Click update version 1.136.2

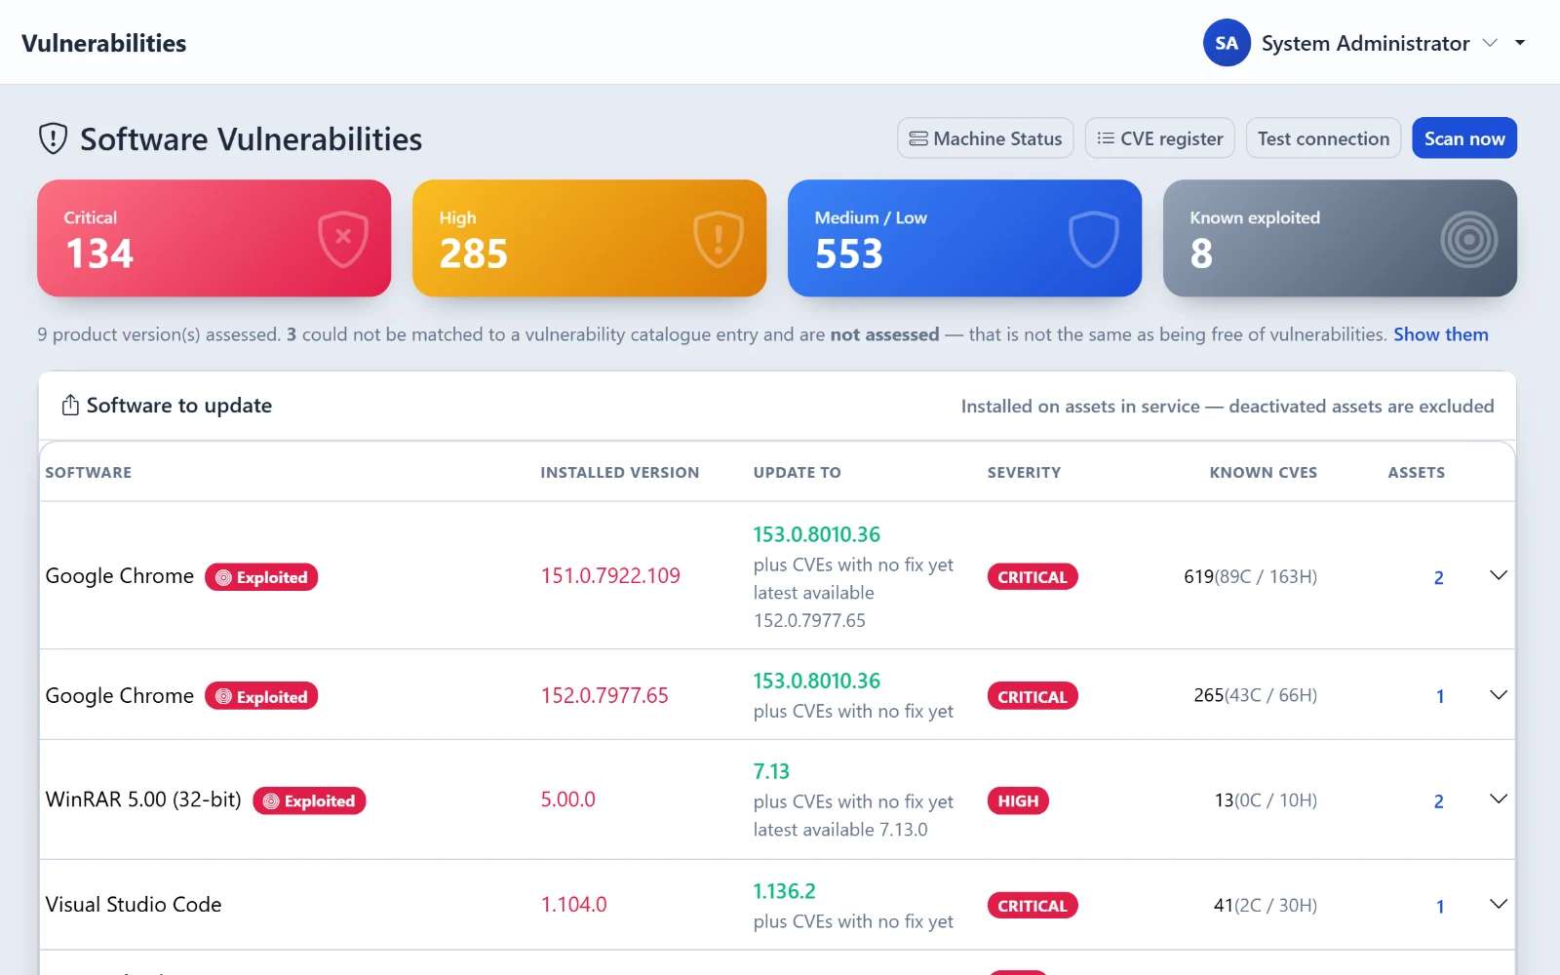tap(785, 891)
